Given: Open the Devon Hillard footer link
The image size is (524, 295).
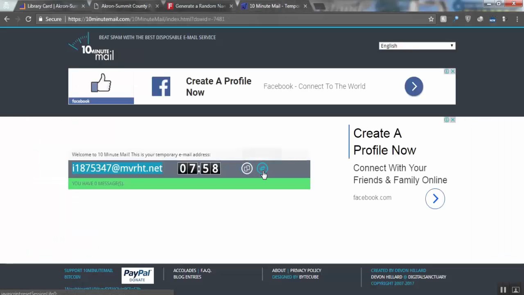Looking at the screenshot, I should (x=386, y=277).
